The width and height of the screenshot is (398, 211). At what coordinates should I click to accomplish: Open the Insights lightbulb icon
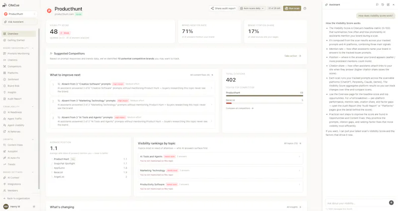click(x=4, y=92)
